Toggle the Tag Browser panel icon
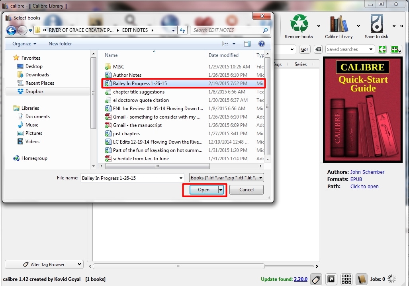 [x=317, y=279]
